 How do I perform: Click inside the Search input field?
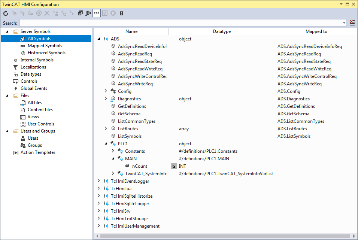[x=181, y=23]
